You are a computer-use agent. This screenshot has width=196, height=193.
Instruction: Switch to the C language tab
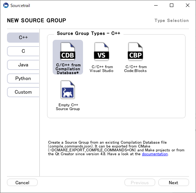click(23, 51)
